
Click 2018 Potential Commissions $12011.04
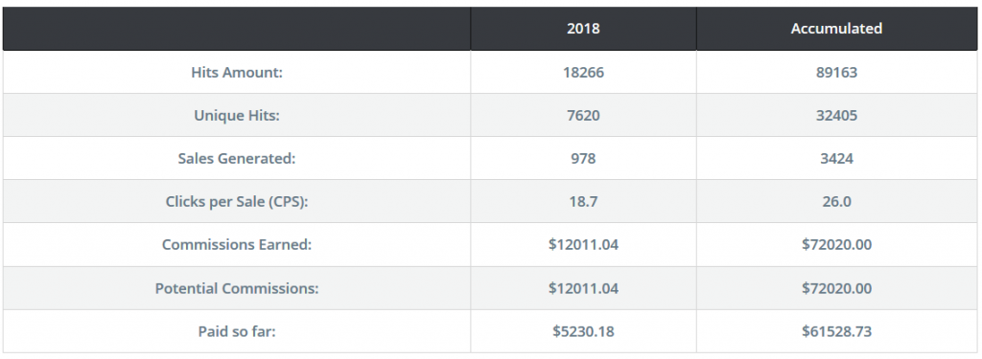(583, 289)
